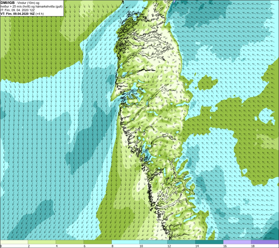The width and height of the screenshot is (279, 248).
Task: Click the legend label '2'
Action: (29, 246)
